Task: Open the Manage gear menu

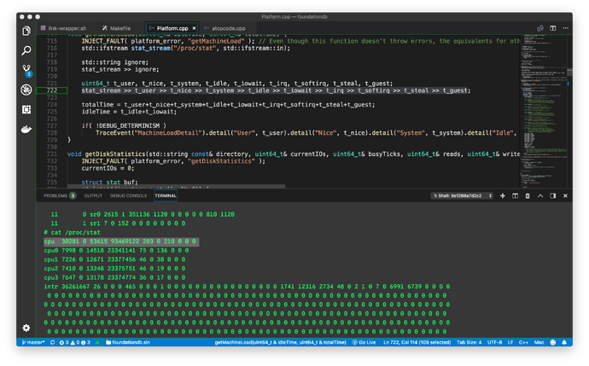Action: point(26,328)
